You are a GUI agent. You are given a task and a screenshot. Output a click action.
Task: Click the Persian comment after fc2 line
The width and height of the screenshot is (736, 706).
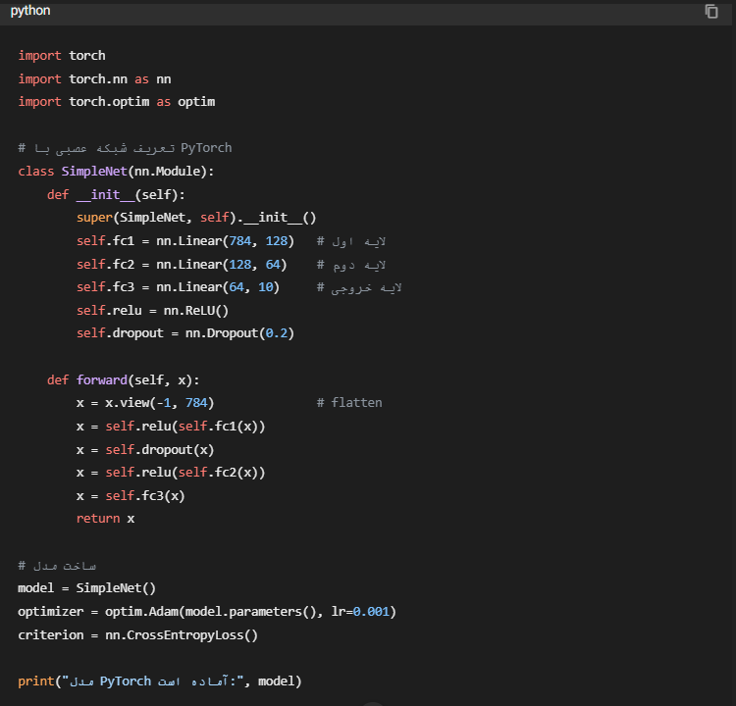pyautogui.click(x=351, y=265)
